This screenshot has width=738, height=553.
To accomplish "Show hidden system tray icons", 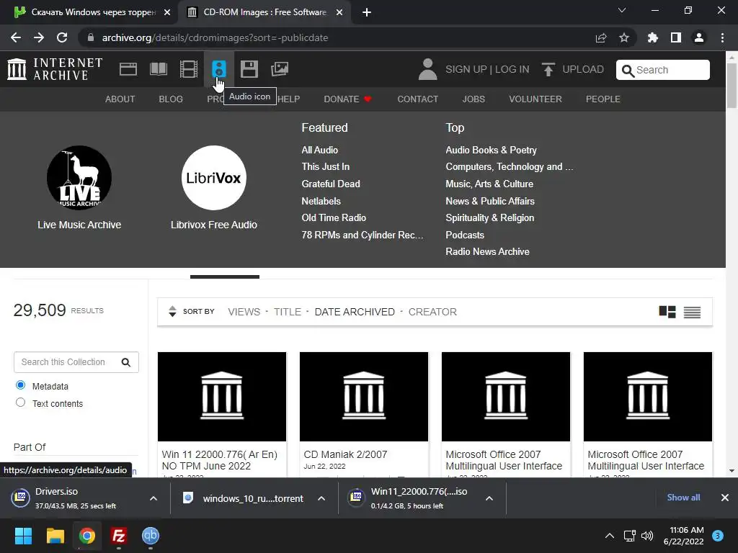I will click(610, 536).
